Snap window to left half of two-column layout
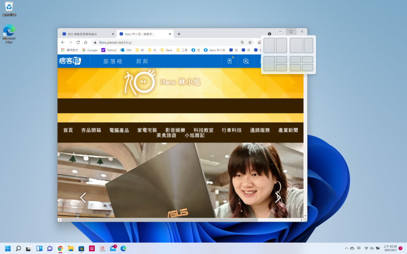Viewport: 407px width, 254px height. 269,45
